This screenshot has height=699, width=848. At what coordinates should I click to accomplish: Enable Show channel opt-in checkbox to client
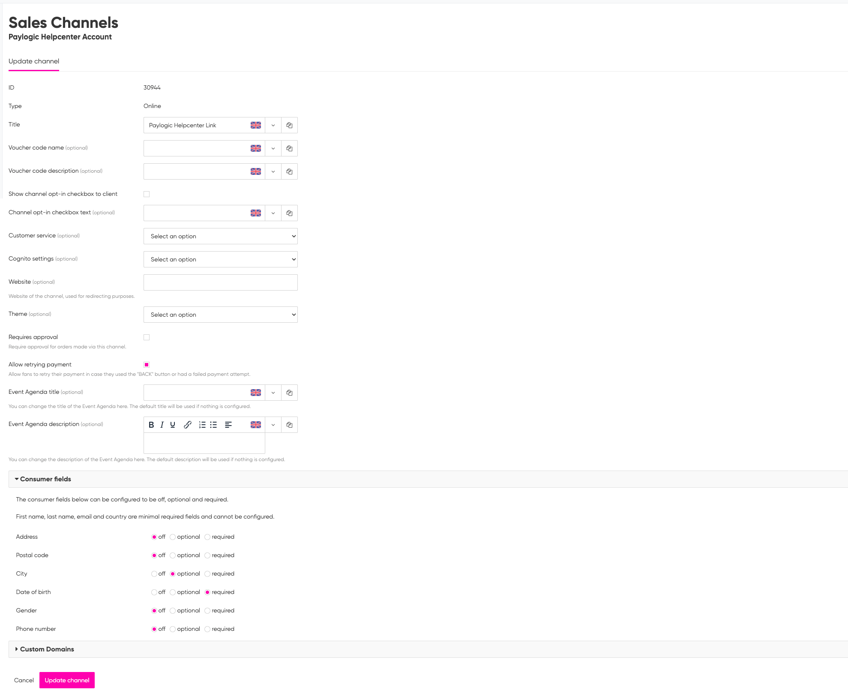tap(147, 194)
